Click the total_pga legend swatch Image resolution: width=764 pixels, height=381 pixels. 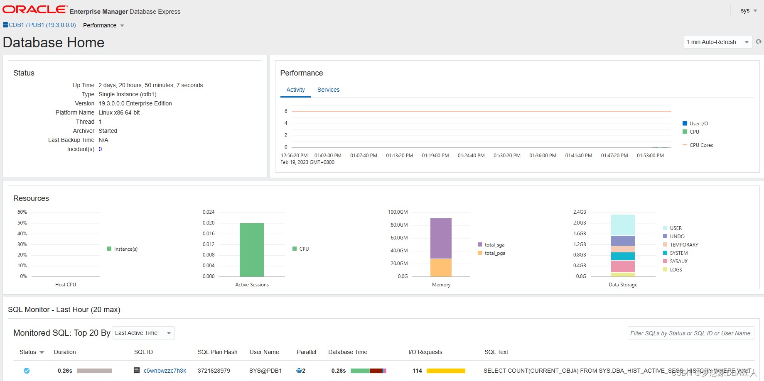click(480, 253)
